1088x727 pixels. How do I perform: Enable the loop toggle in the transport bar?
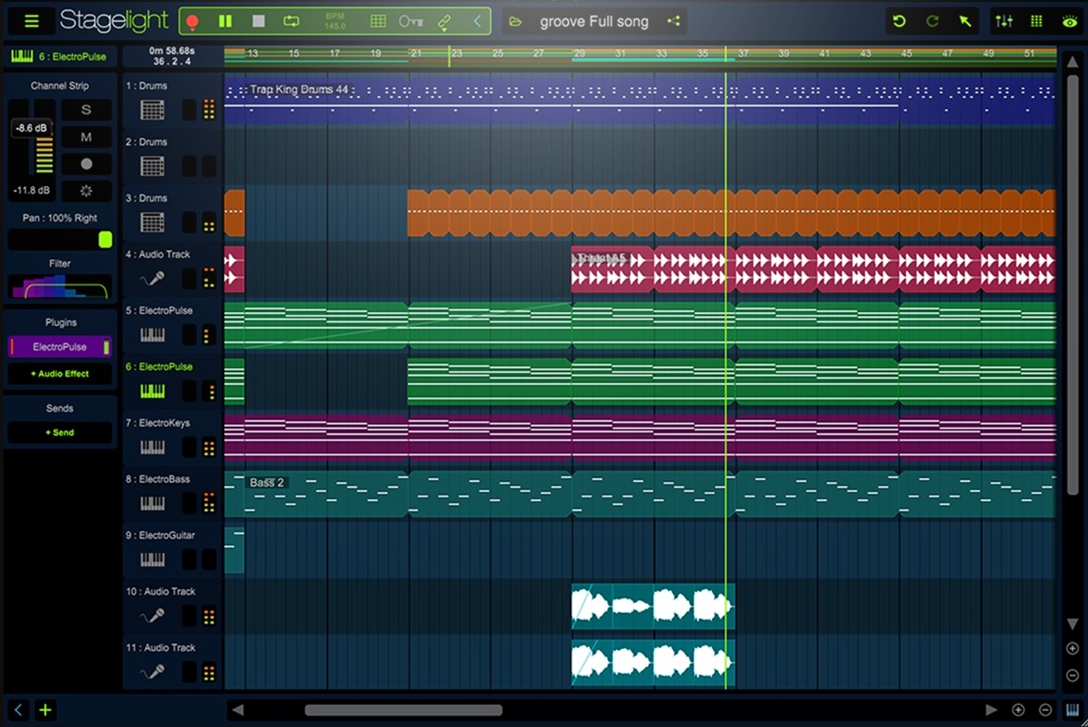[292, 20]
